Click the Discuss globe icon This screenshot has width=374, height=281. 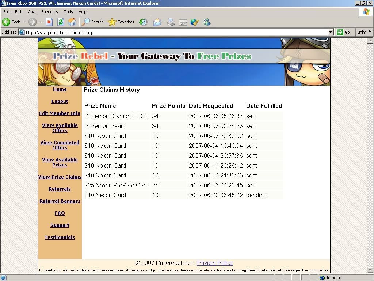(x=194, y=22)
